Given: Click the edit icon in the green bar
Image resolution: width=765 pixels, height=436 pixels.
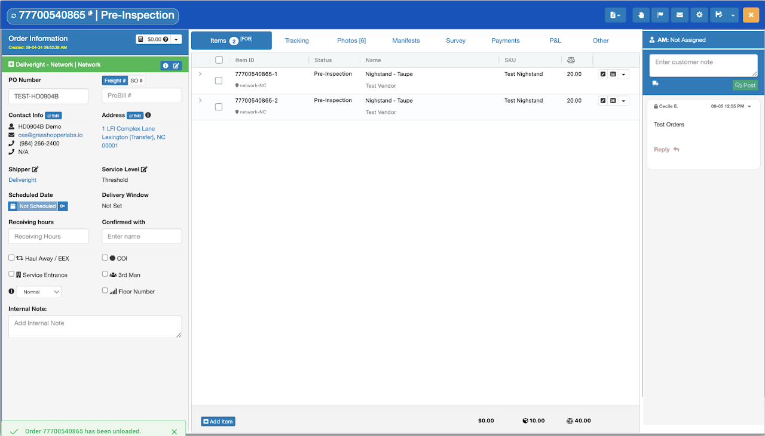Looking at the screenshot, I should 176,66.
